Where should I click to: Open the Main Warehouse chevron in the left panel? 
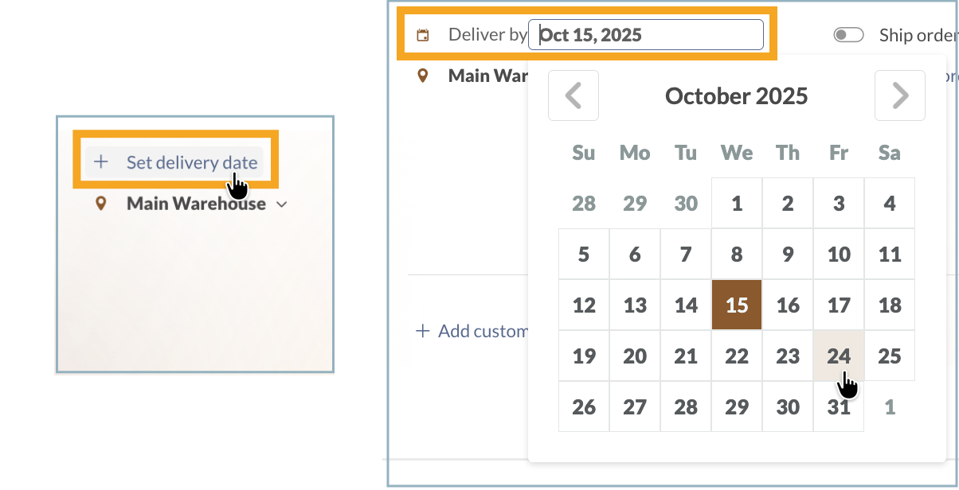[280, 204]
